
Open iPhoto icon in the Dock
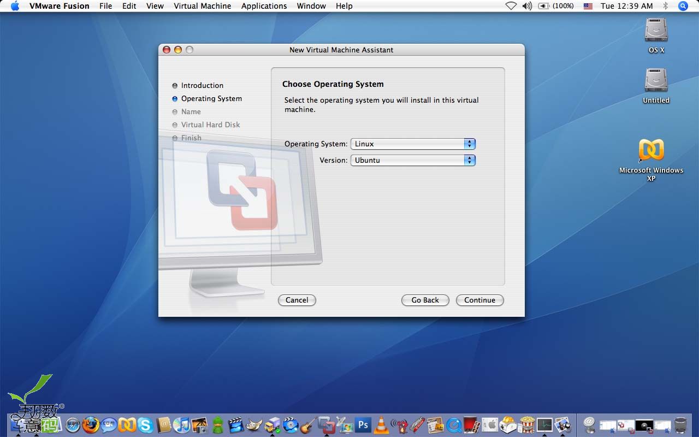[200, 425]
